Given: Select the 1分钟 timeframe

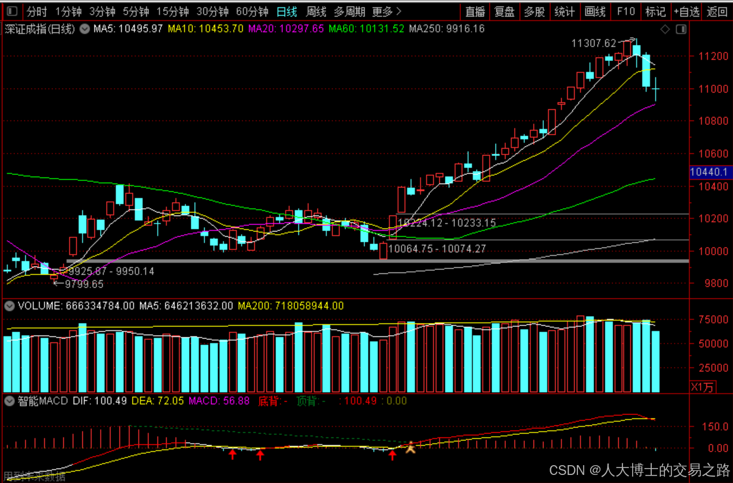Looking at the screenshot, I should click(69, 12).
